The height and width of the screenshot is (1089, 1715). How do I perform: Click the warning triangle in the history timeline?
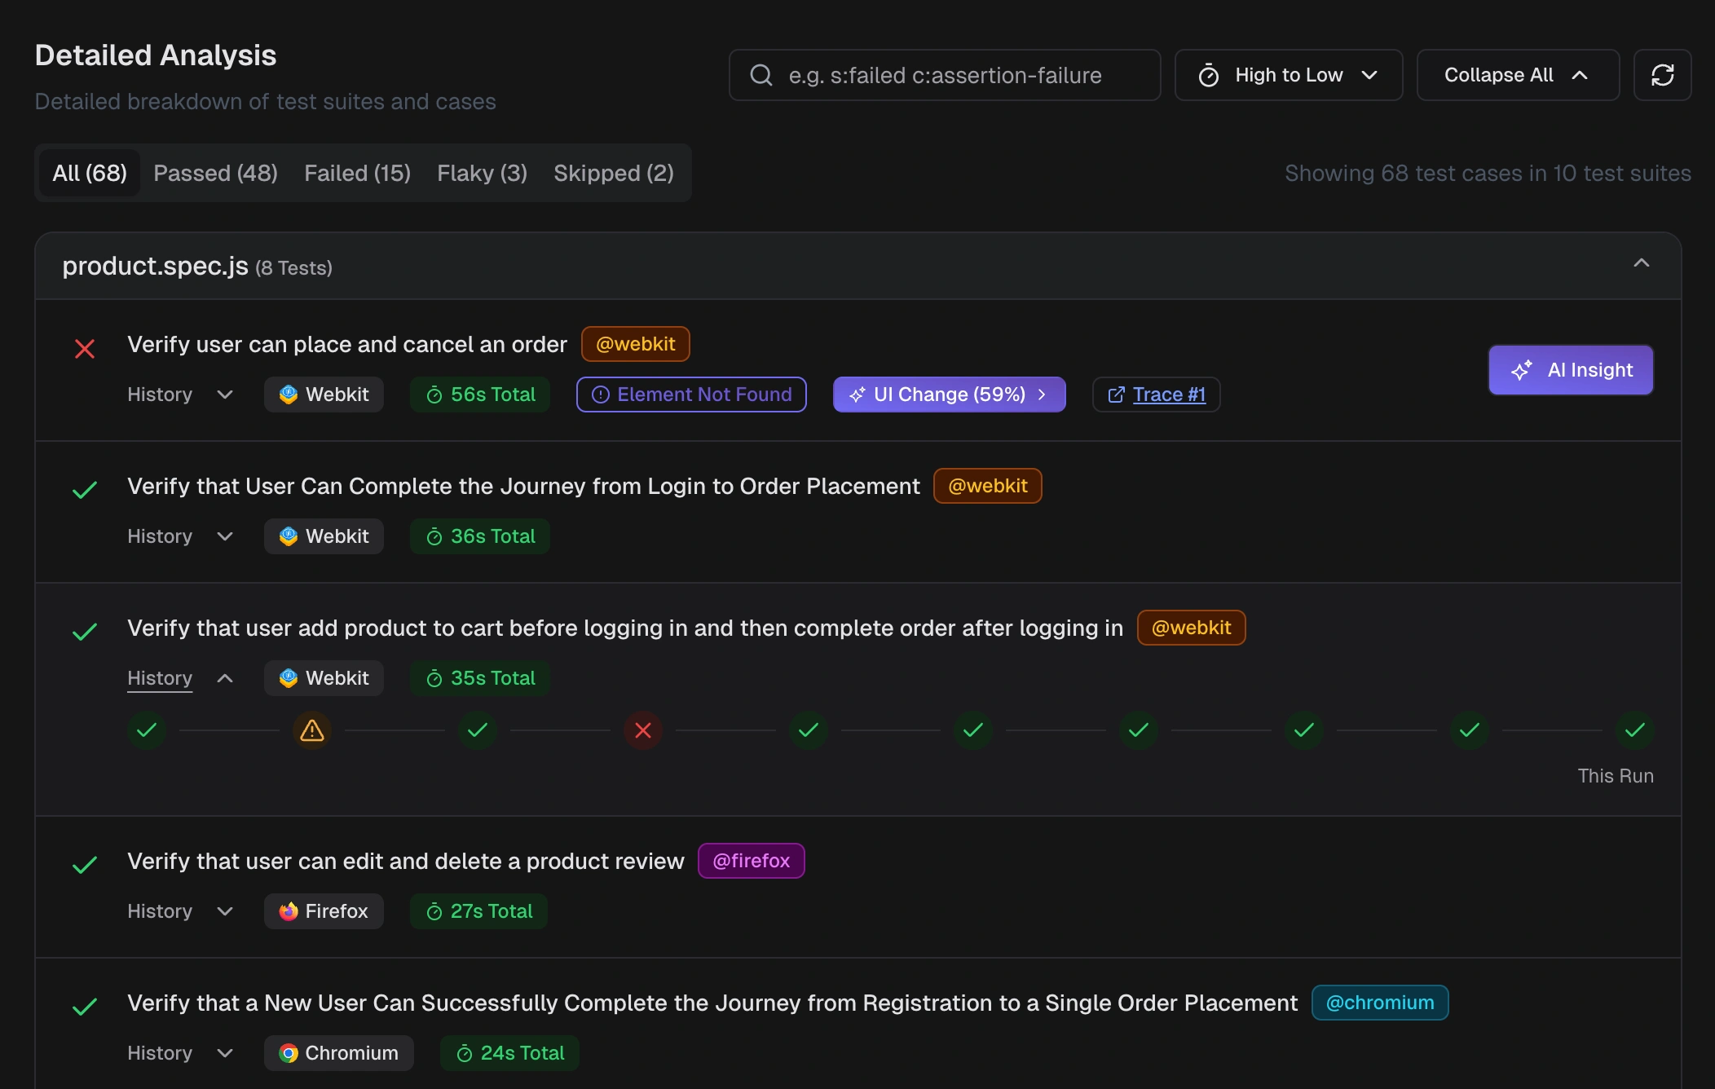coord(311,731)
